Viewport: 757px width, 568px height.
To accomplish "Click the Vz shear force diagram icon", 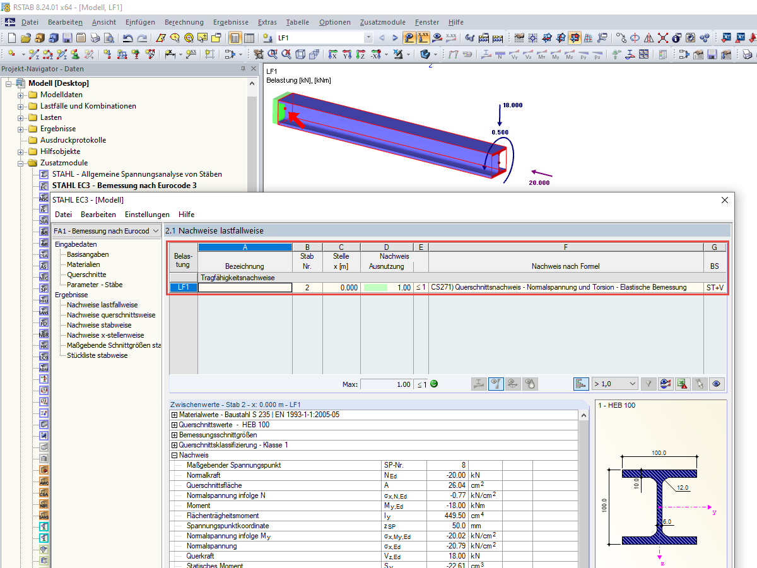I will 528,55.
